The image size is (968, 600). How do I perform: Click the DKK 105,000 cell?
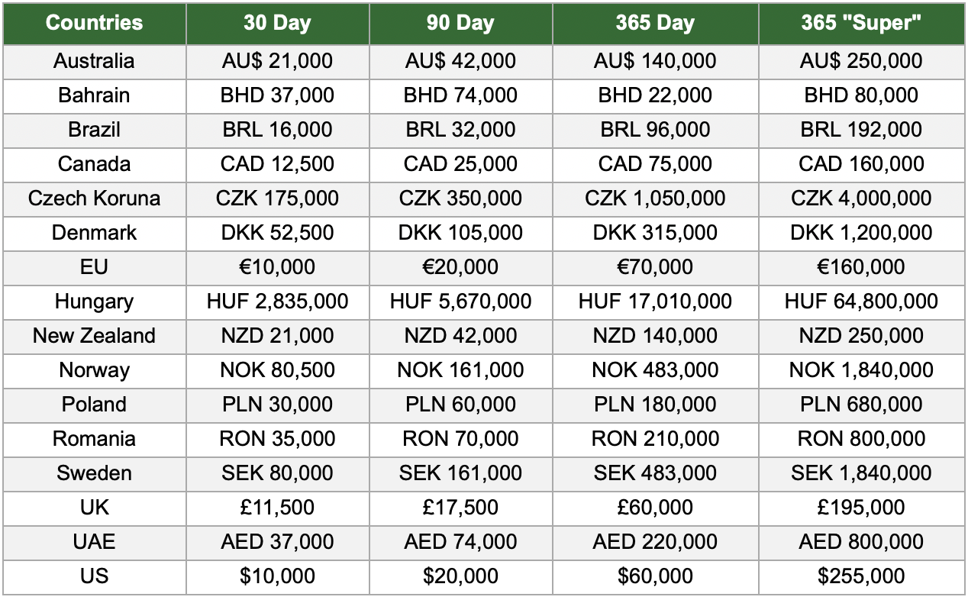coord(460,233)
